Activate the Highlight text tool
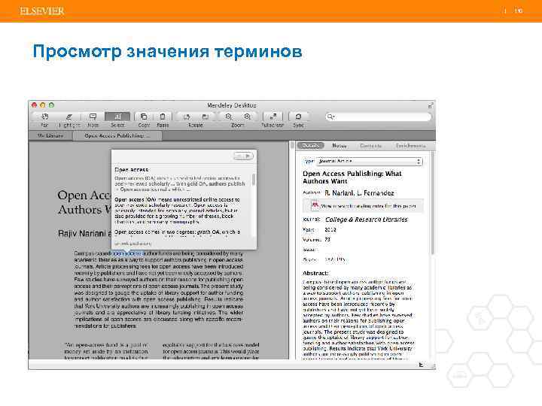The image size is (542, 406). point(69,117)
